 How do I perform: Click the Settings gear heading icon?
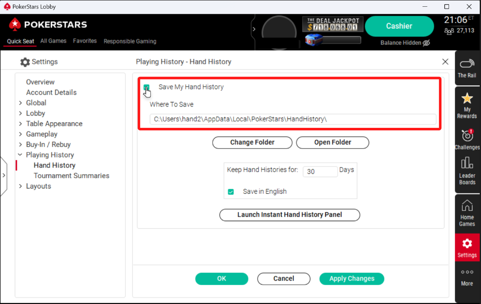tap(25, 62)
